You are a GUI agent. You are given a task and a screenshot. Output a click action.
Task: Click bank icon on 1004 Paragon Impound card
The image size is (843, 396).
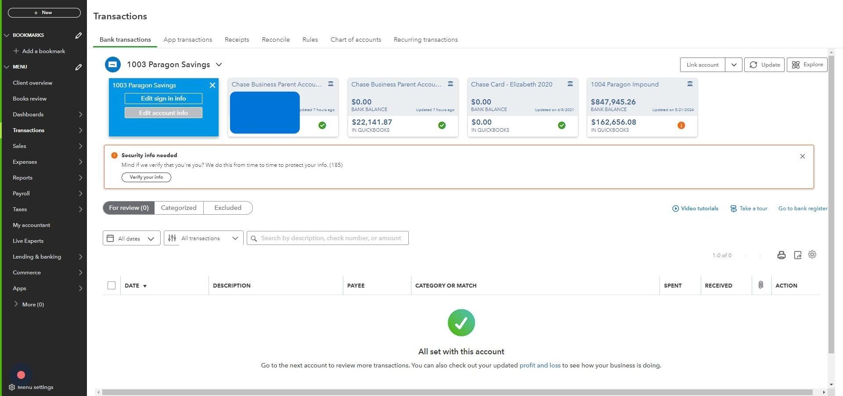click(x=690, y=84)
